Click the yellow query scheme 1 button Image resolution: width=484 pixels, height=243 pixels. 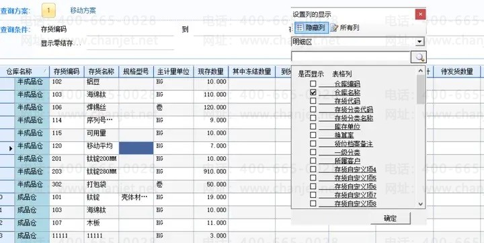point(48,11)
